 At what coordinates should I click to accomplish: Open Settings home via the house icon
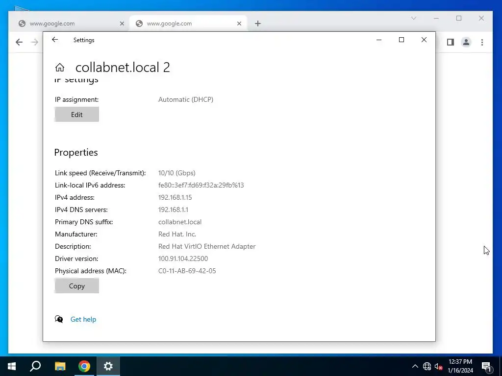coord(59,68)
